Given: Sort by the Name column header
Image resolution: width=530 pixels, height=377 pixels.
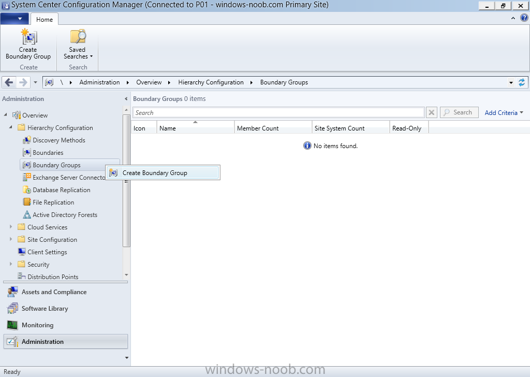Looking at the screenshot, I should pyautogui.click(x=195, y=127).
